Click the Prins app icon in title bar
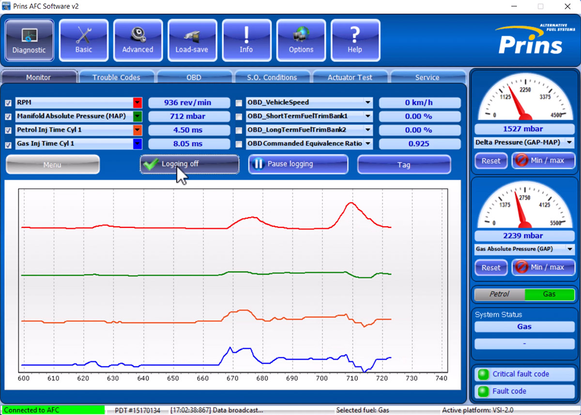 [x=7, y=6]
